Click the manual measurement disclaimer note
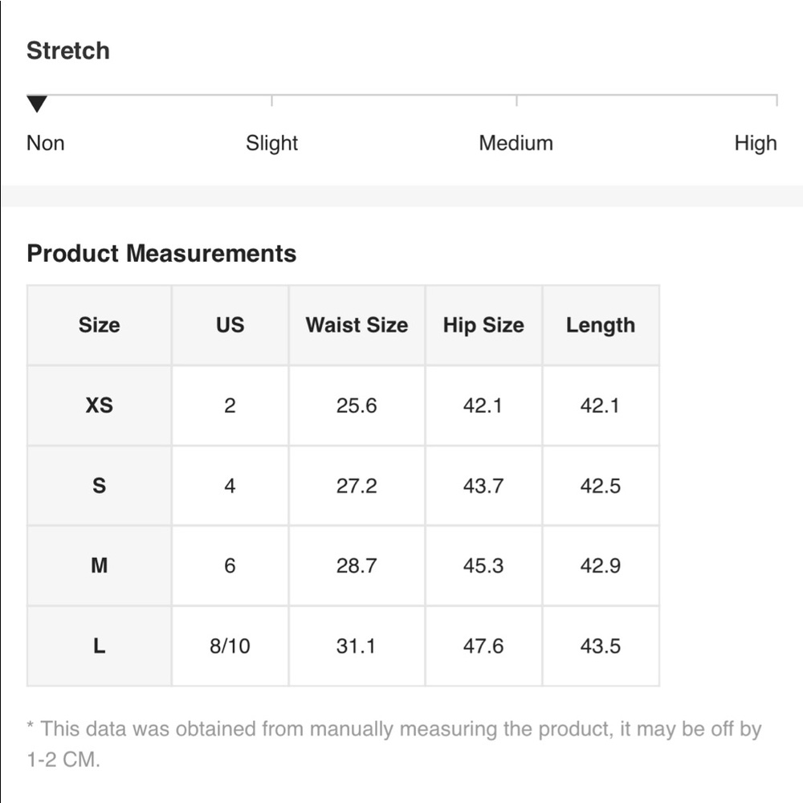The width and height of the screenshot is (803, 803). tap(394, 744)
